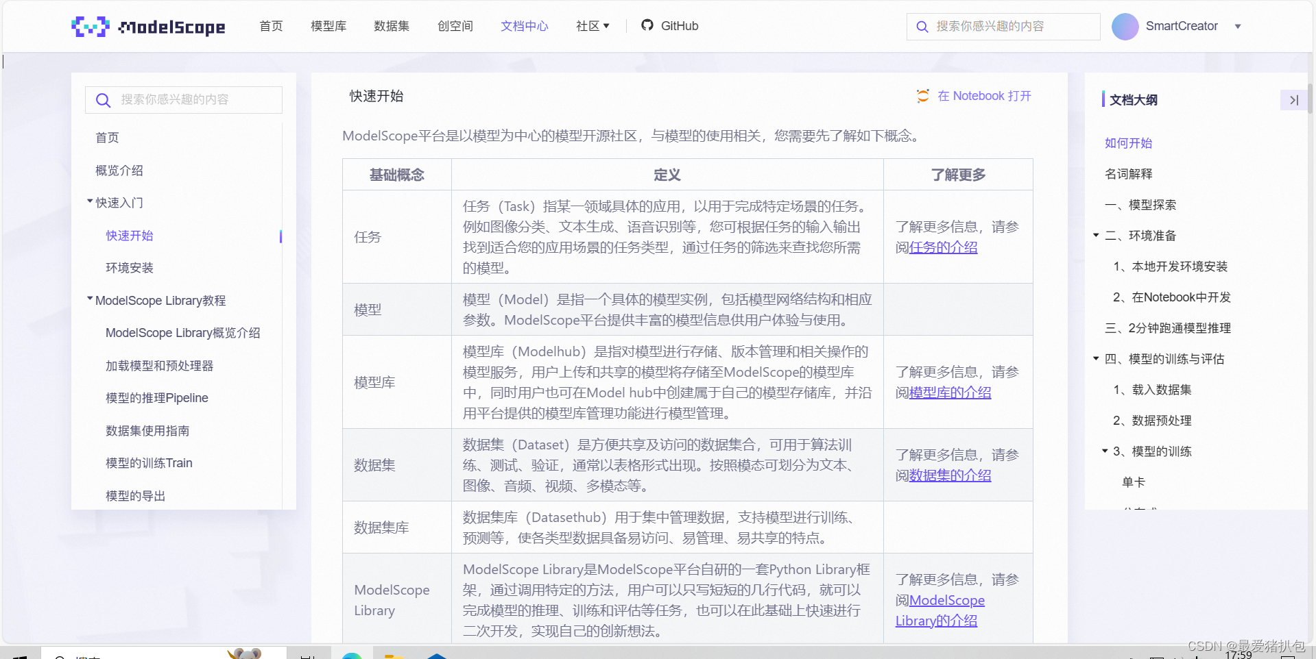
Task: Click the 定义 column header
Action: [x=667, y=175]
